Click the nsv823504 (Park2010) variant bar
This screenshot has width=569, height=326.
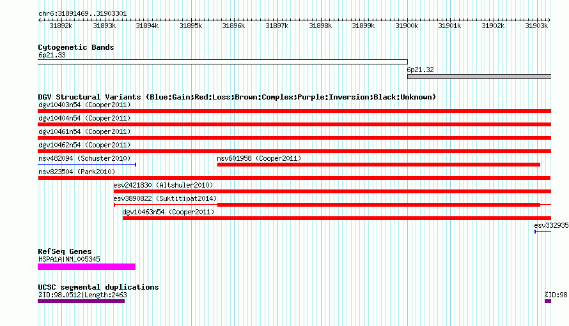pyautogui.click(x=294, y=178)
